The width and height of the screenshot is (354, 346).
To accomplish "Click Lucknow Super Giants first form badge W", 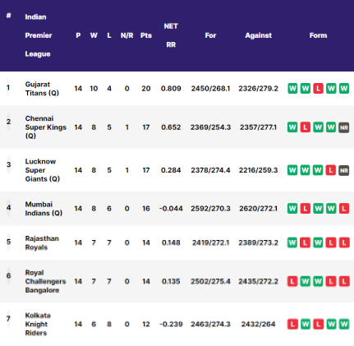I will tap(292, 170).
